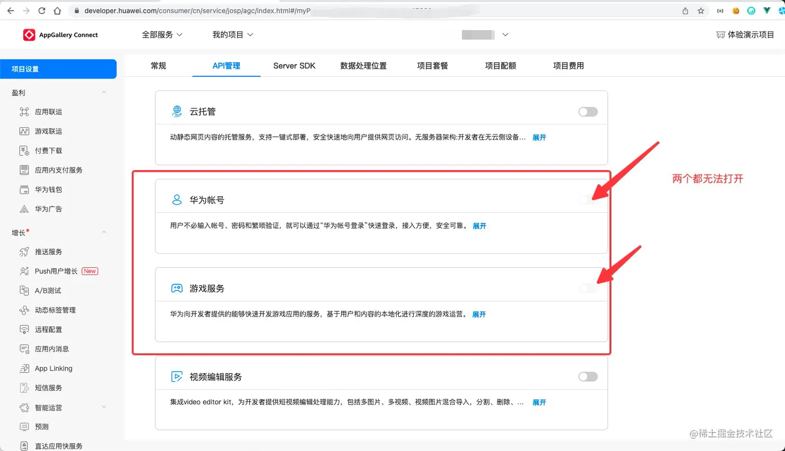Click the 华为钱包 wallet icon
Image resolution: width=785 pixels, height=451 pixels.
(24, 189)
